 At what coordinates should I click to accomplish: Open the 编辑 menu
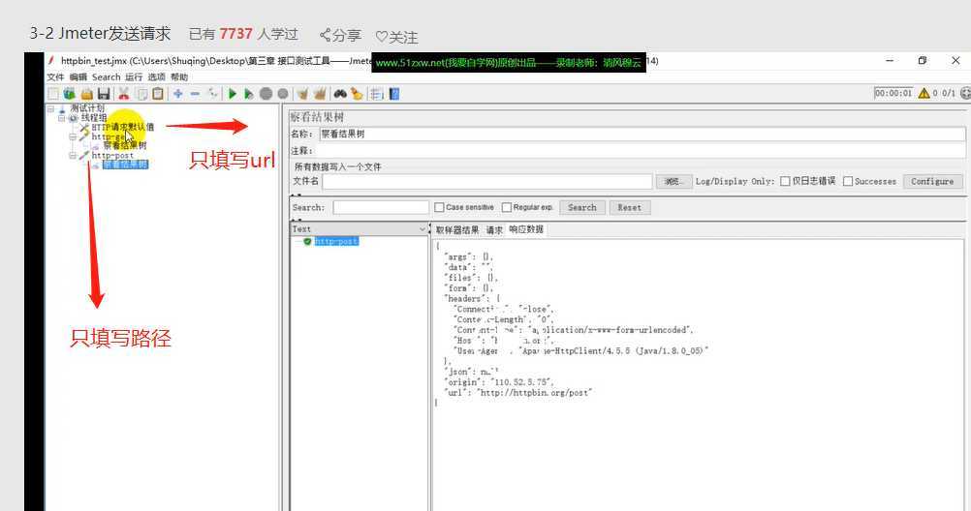point(78,76)
